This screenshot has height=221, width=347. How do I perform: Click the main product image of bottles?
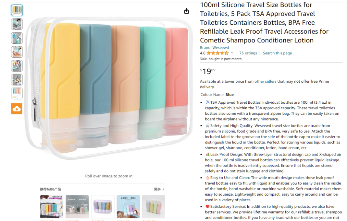(x=109, y=88)
